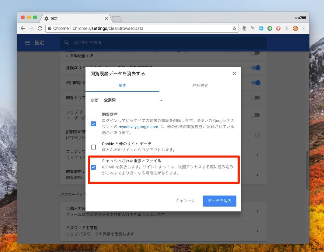The image size is (324, 252).
Task: Click the browser forward arrow
Action: tap(31, 28)
